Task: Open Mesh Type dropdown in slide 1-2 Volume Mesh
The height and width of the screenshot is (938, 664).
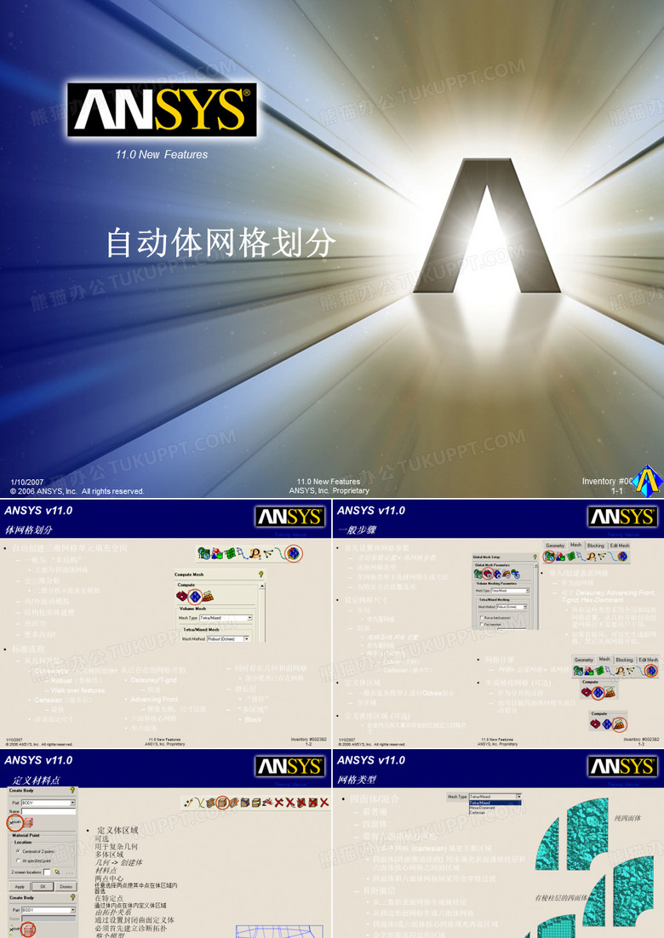Action: (226, 617)
